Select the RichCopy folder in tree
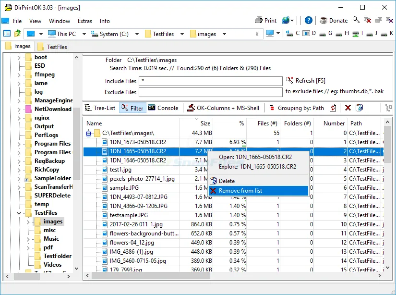This screenshot has height=295, width=396. (x=42, y=170)
